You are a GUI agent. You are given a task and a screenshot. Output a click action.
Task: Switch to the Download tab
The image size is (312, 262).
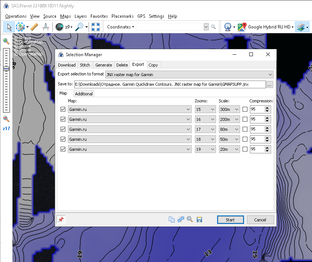(67, 65)
